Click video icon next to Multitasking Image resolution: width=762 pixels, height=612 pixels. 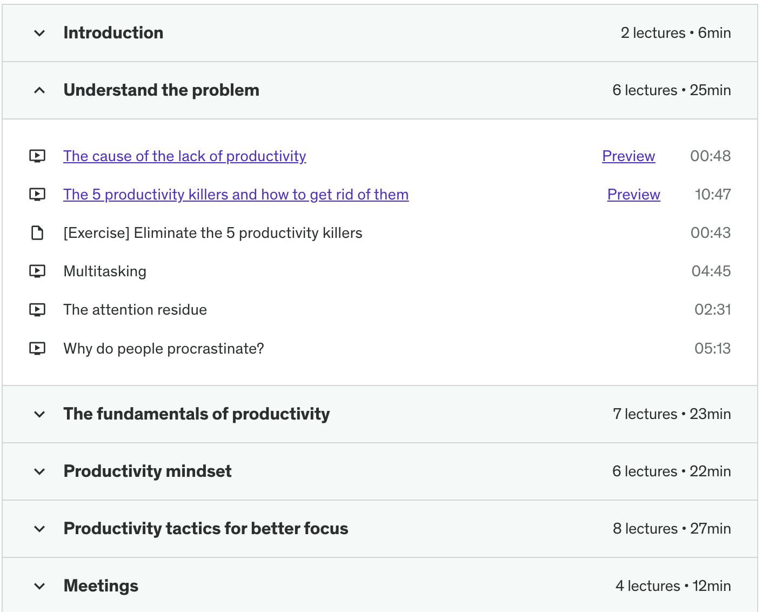pyautogui.click(x=37, y=271)
